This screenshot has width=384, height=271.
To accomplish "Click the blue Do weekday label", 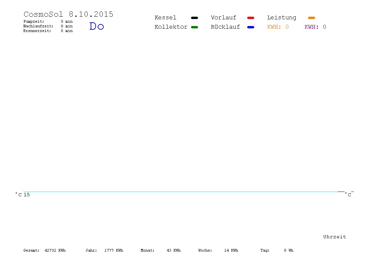I will coord(97,26).
